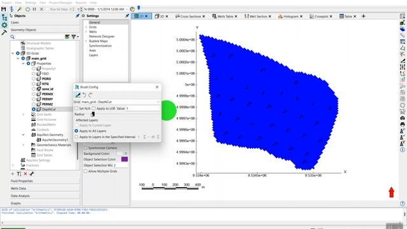The width and height of the screenshot is (407, 229).
Task: Click the green list icon beside filter
Action: (67, 37)
